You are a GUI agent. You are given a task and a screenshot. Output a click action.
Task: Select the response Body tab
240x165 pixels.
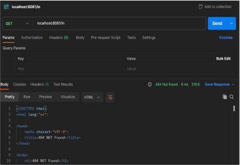pos(5,84)
